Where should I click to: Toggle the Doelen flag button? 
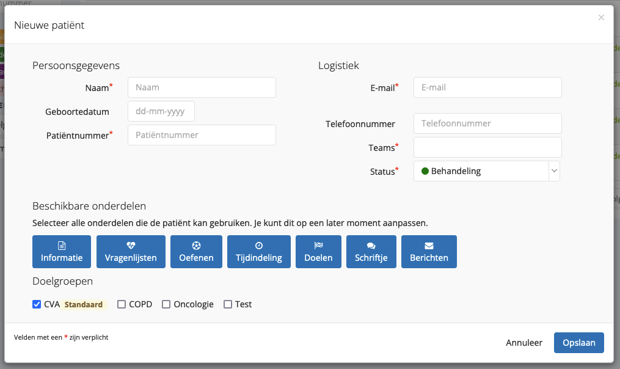[318, 252]
